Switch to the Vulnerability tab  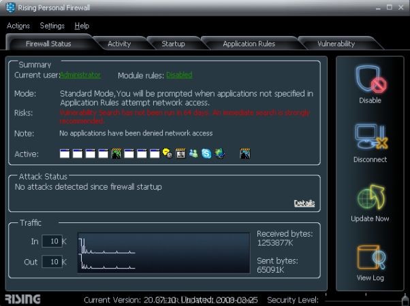click(x=336, y=44)
